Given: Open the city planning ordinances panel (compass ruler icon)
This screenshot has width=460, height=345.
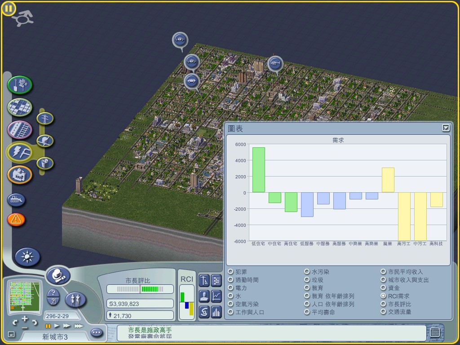Looking at the screenshot, I should (204, 280).
